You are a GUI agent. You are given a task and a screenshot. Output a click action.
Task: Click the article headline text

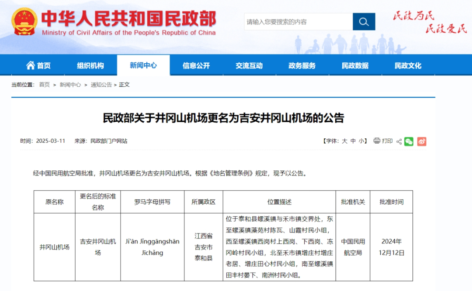[223, 118]
